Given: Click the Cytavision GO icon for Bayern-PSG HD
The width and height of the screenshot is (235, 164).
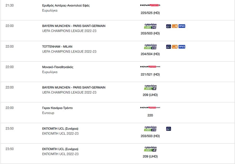Looking at the screenshot, I should [169, 26].
